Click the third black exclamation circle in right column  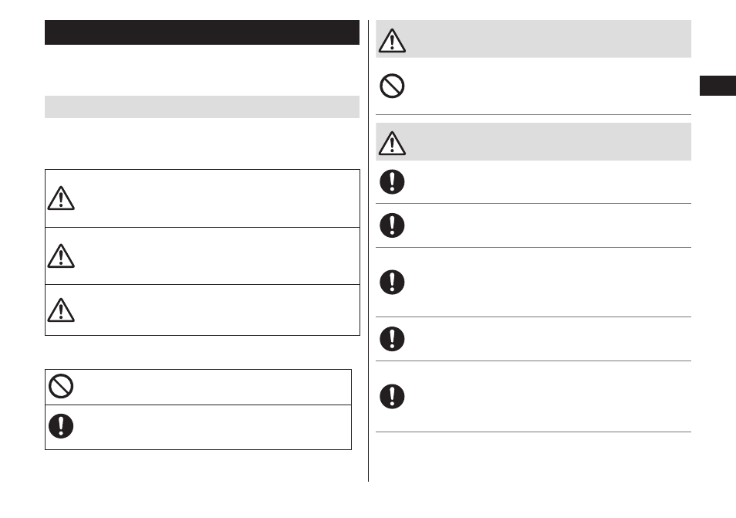(x=392, y=283)
